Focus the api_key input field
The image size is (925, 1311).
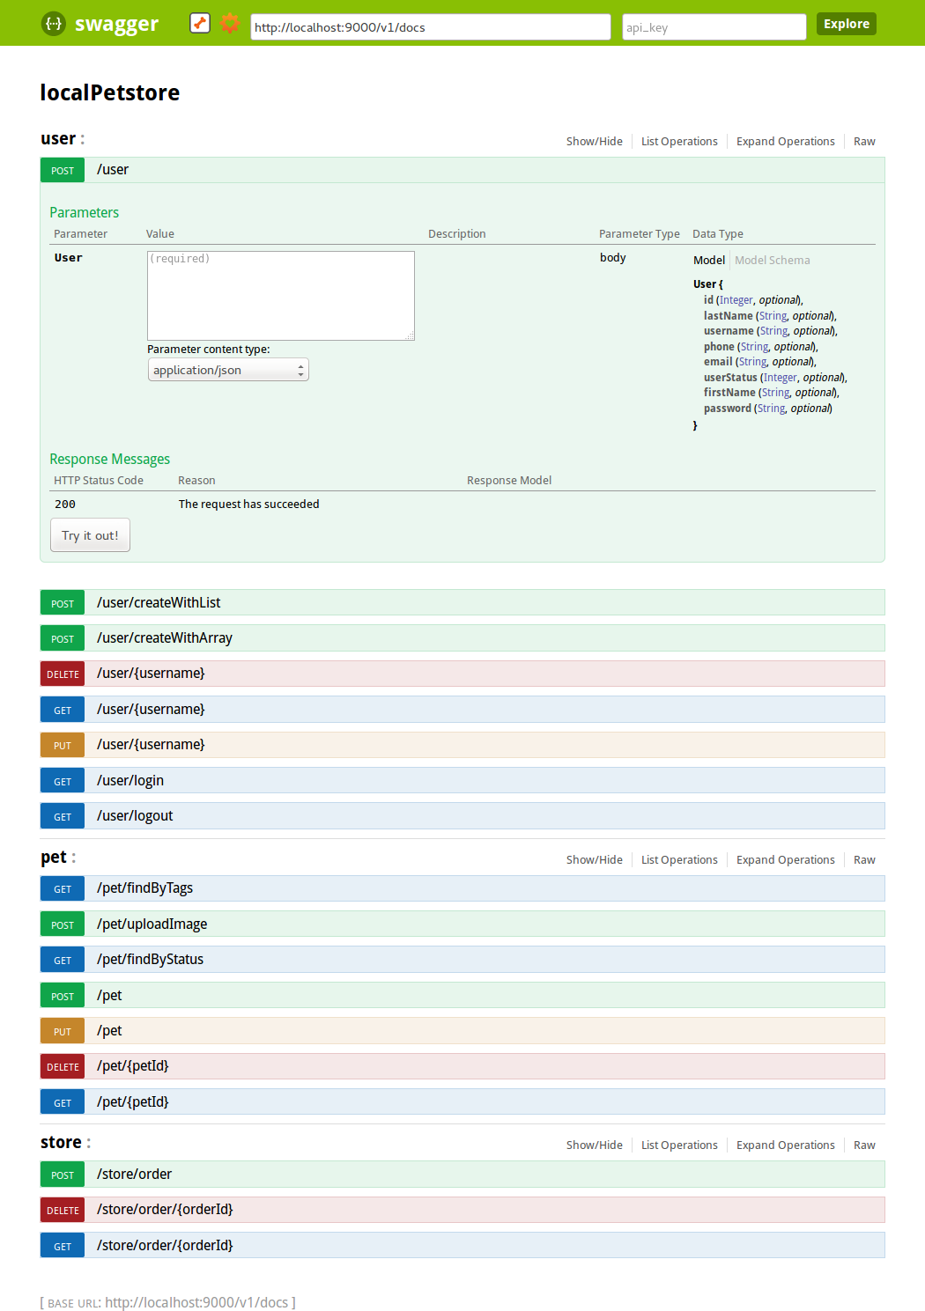coord(714,27)
